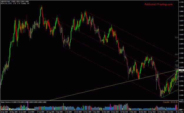Click the 1.7000 price axis label
Screen dimensions: 184x113
coord(181,7)
